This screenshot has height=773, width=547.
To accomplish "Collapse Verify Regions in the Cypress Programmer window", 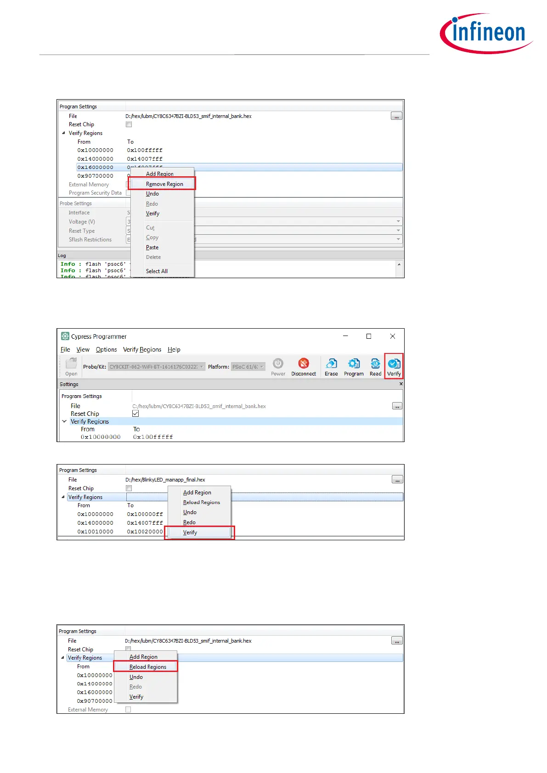I will (64, 421).
